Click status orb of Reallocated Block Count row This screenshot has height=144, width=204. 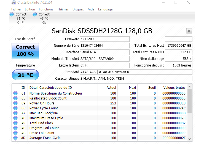point(15,98)
